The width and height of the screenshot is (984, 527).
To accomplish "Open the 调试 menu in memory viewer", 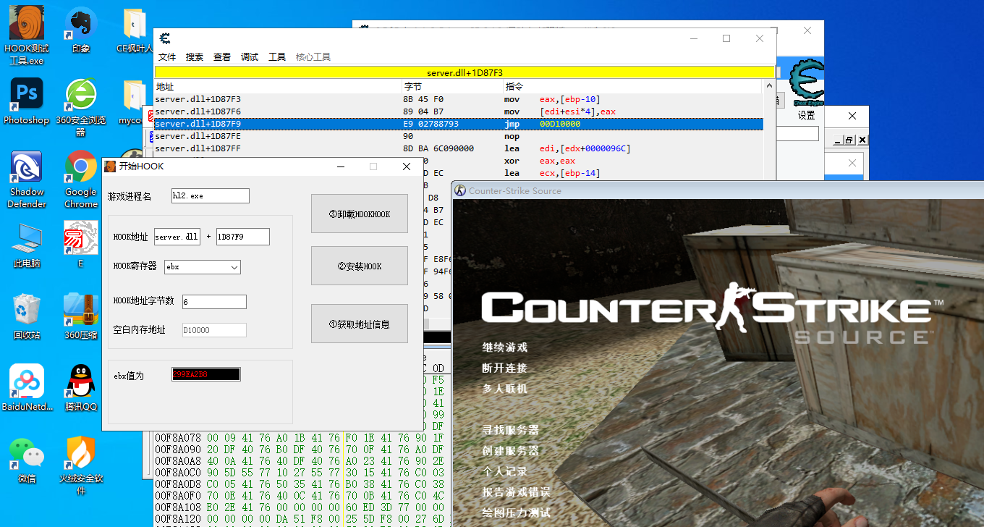I will 250,57.
